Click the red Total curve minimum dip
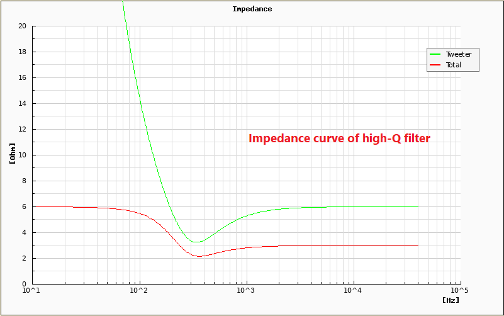Screen dimensions: 504x316 click(199, 256)
